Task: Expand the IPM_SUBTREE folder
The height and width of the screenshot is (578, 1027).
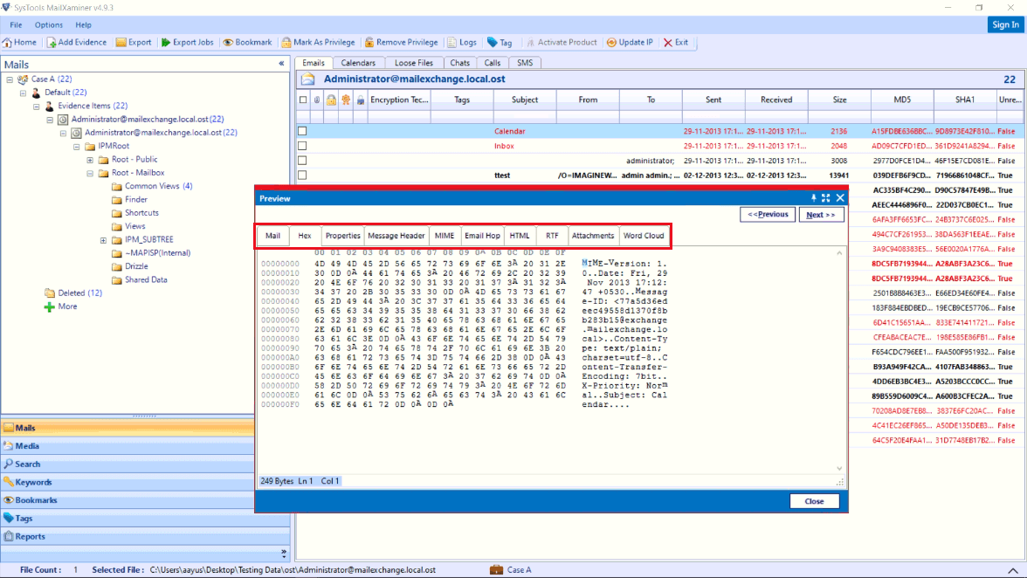Action: pos(103,240)
